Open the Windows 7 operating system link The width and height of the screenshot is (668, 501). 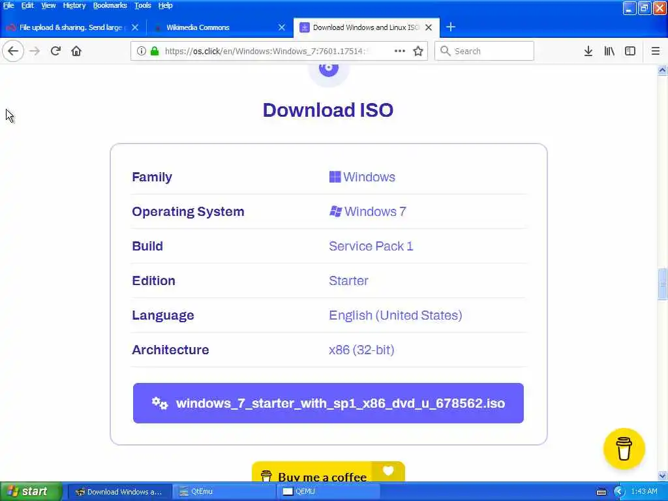click(375, 211)
